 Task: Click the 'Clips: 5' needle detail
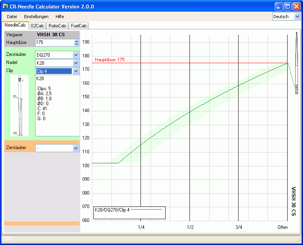[44, 89]
